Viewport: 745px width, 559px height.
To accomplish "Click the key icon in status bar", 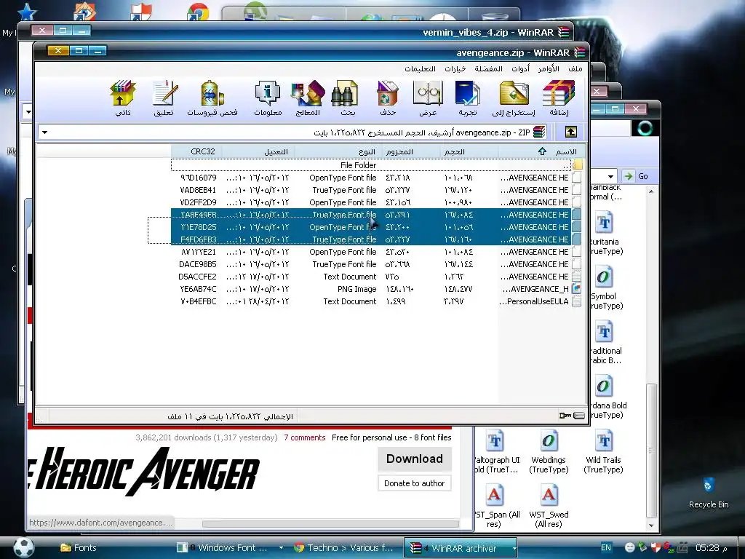I will 565,416.
